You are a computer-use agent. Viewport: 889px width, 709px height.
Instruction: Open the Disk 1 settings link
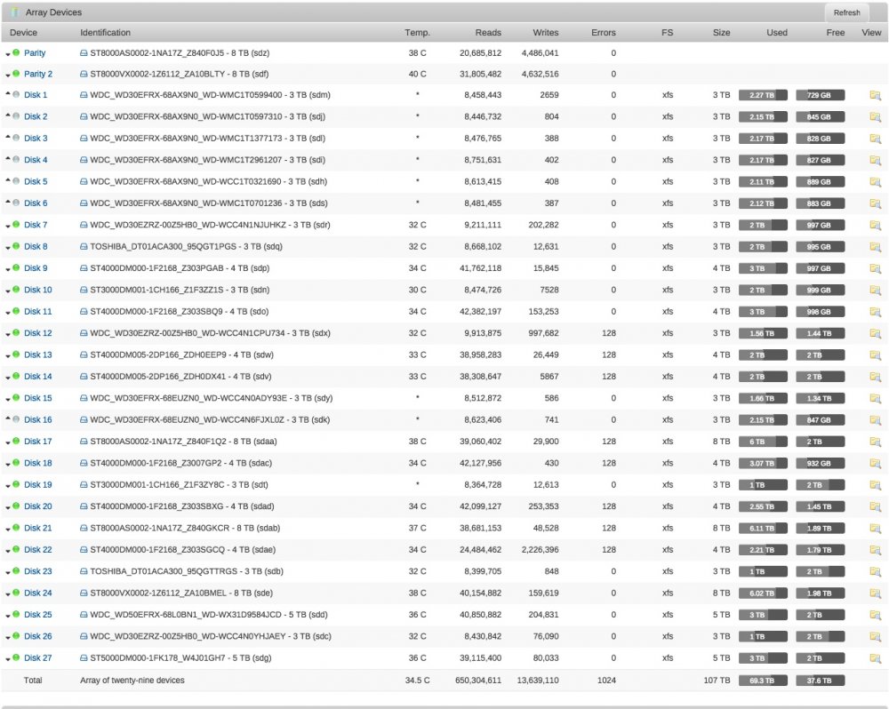point(36,95)
